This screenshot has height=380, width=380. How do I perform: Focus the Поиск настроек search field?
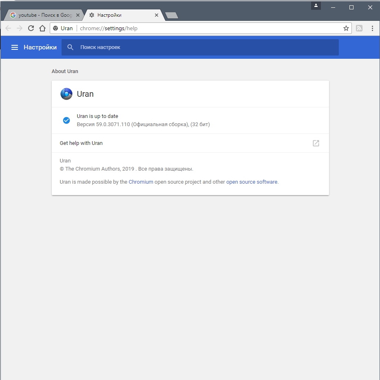(x=200, y=47)
